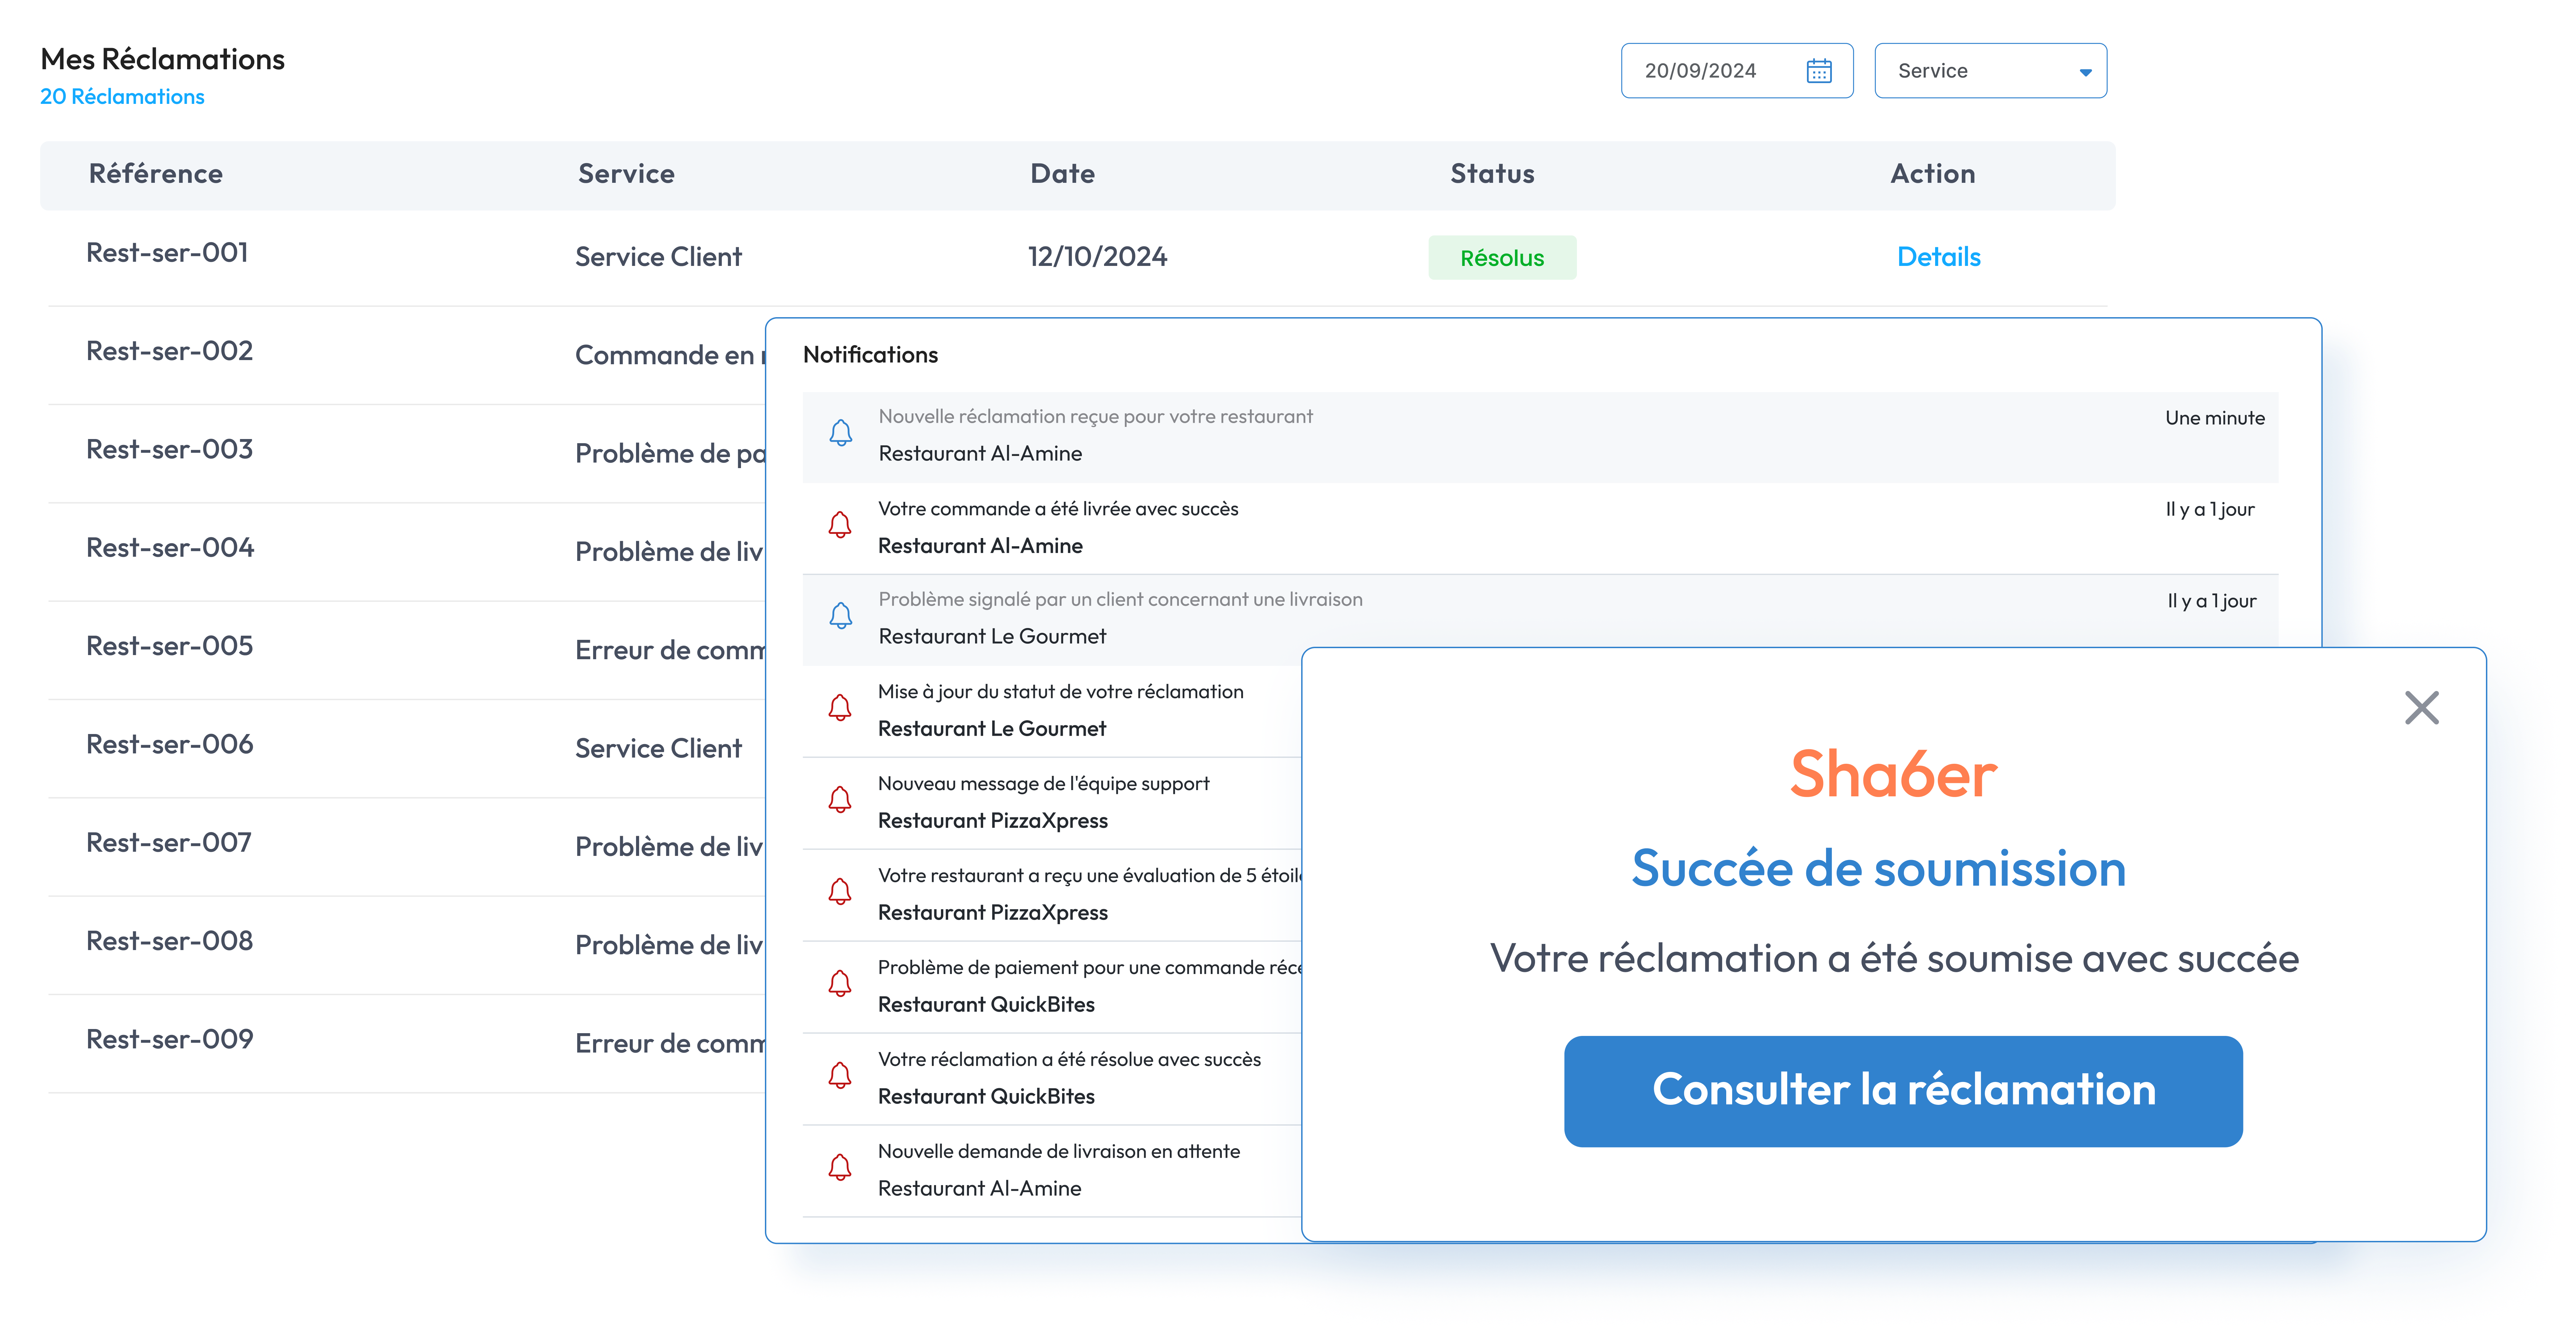Viewport: 2576px width, 1342px height.
Task: Click the Notifications panel title
Action: point(870,355)
